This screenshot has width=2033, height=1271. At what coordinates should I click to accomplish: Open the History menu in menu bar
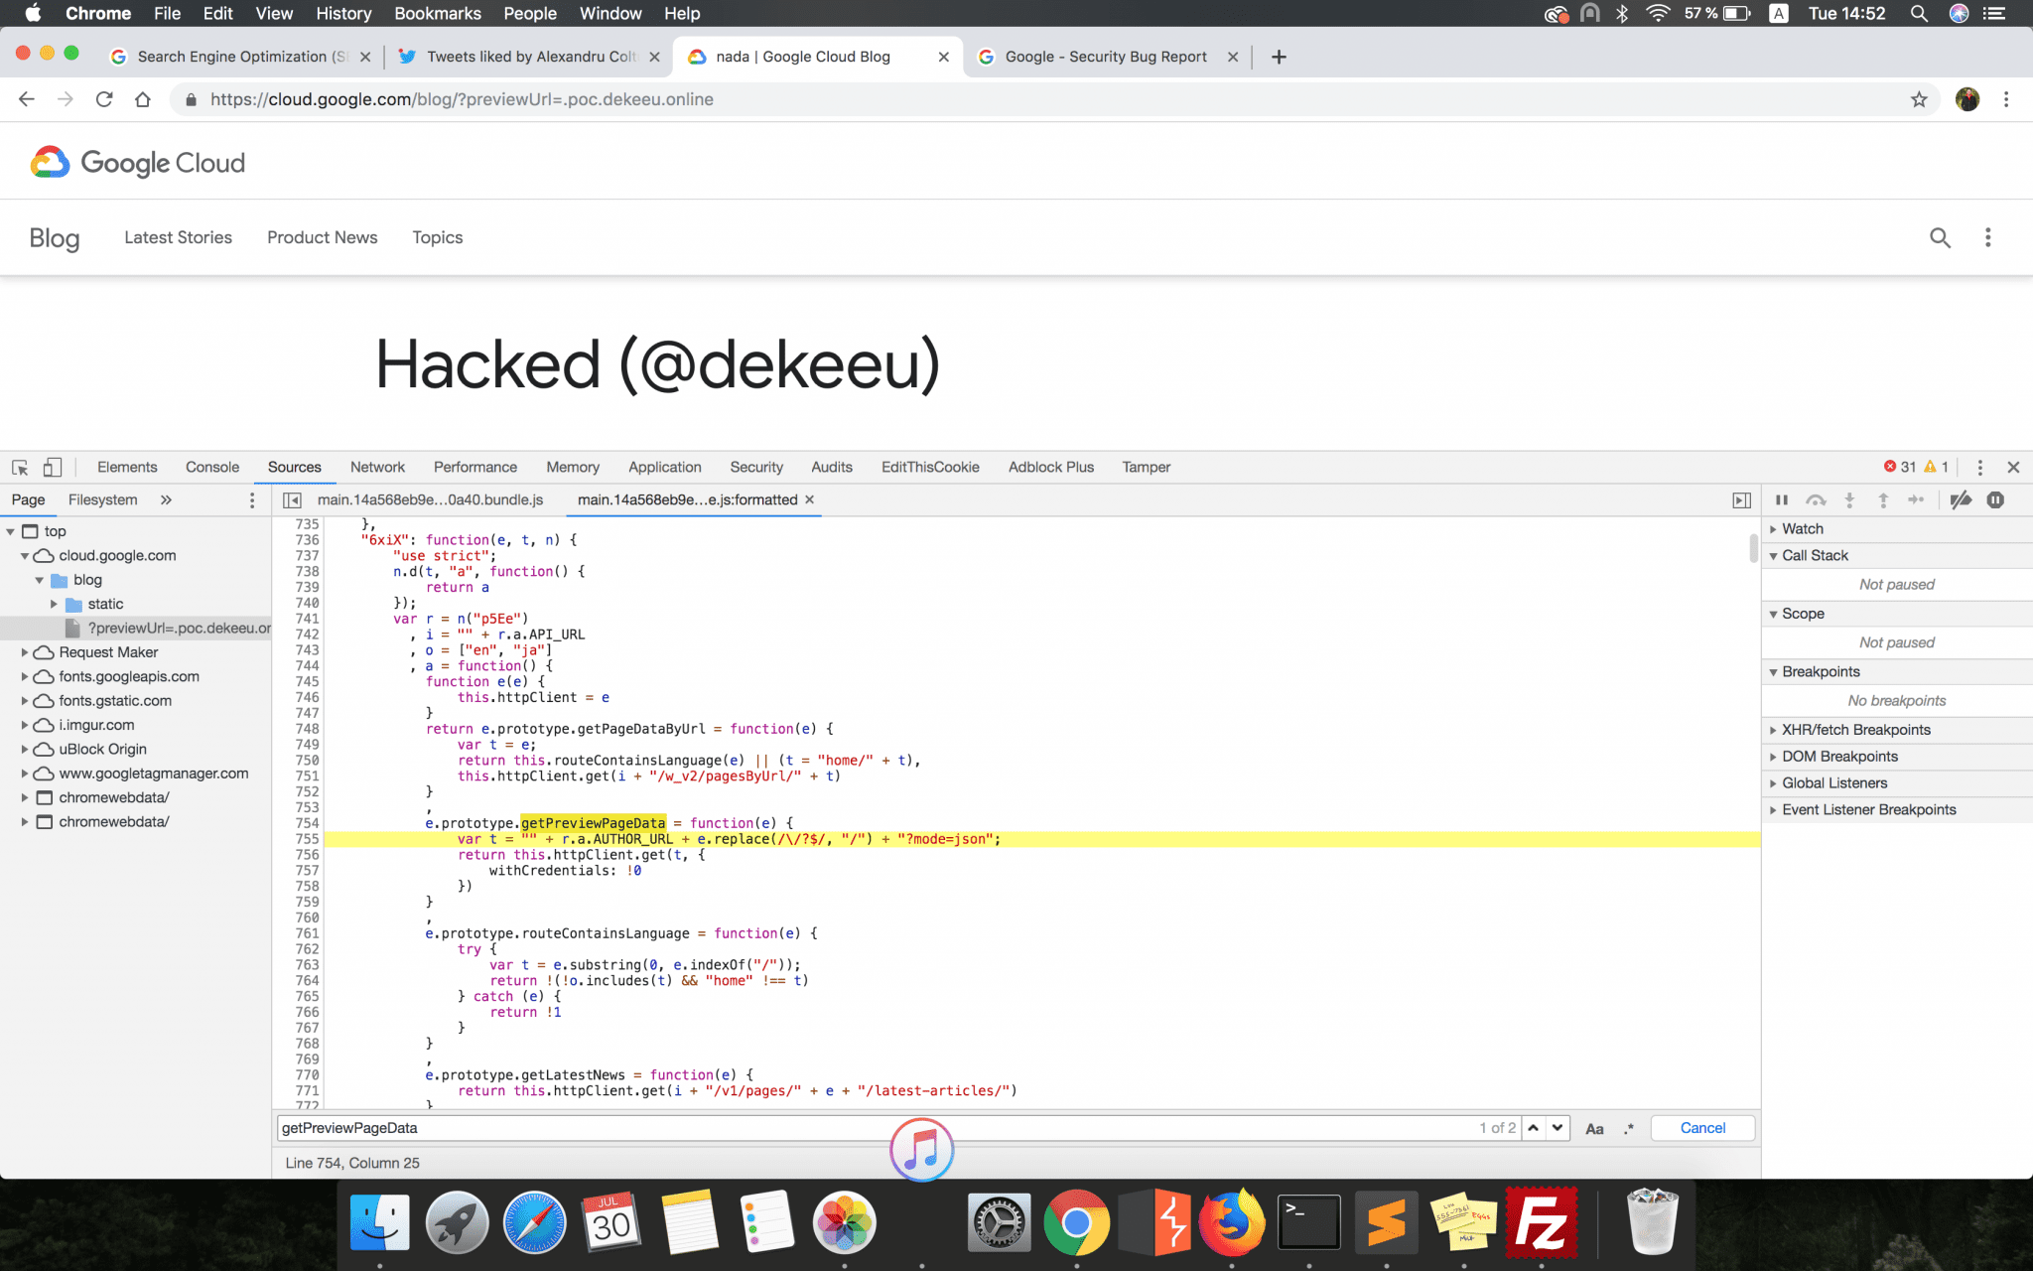[343, 13]
